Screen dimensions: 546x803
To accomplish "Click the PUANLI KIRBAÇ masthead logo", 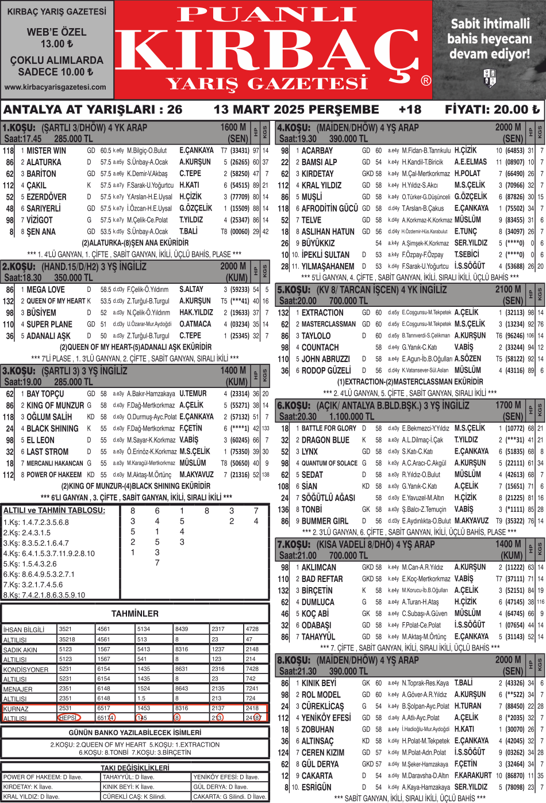I will pos(273,50).
